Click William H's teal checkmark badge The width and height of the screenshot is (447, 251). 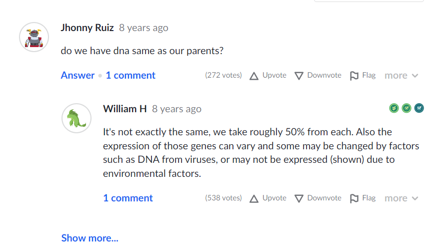419,108
